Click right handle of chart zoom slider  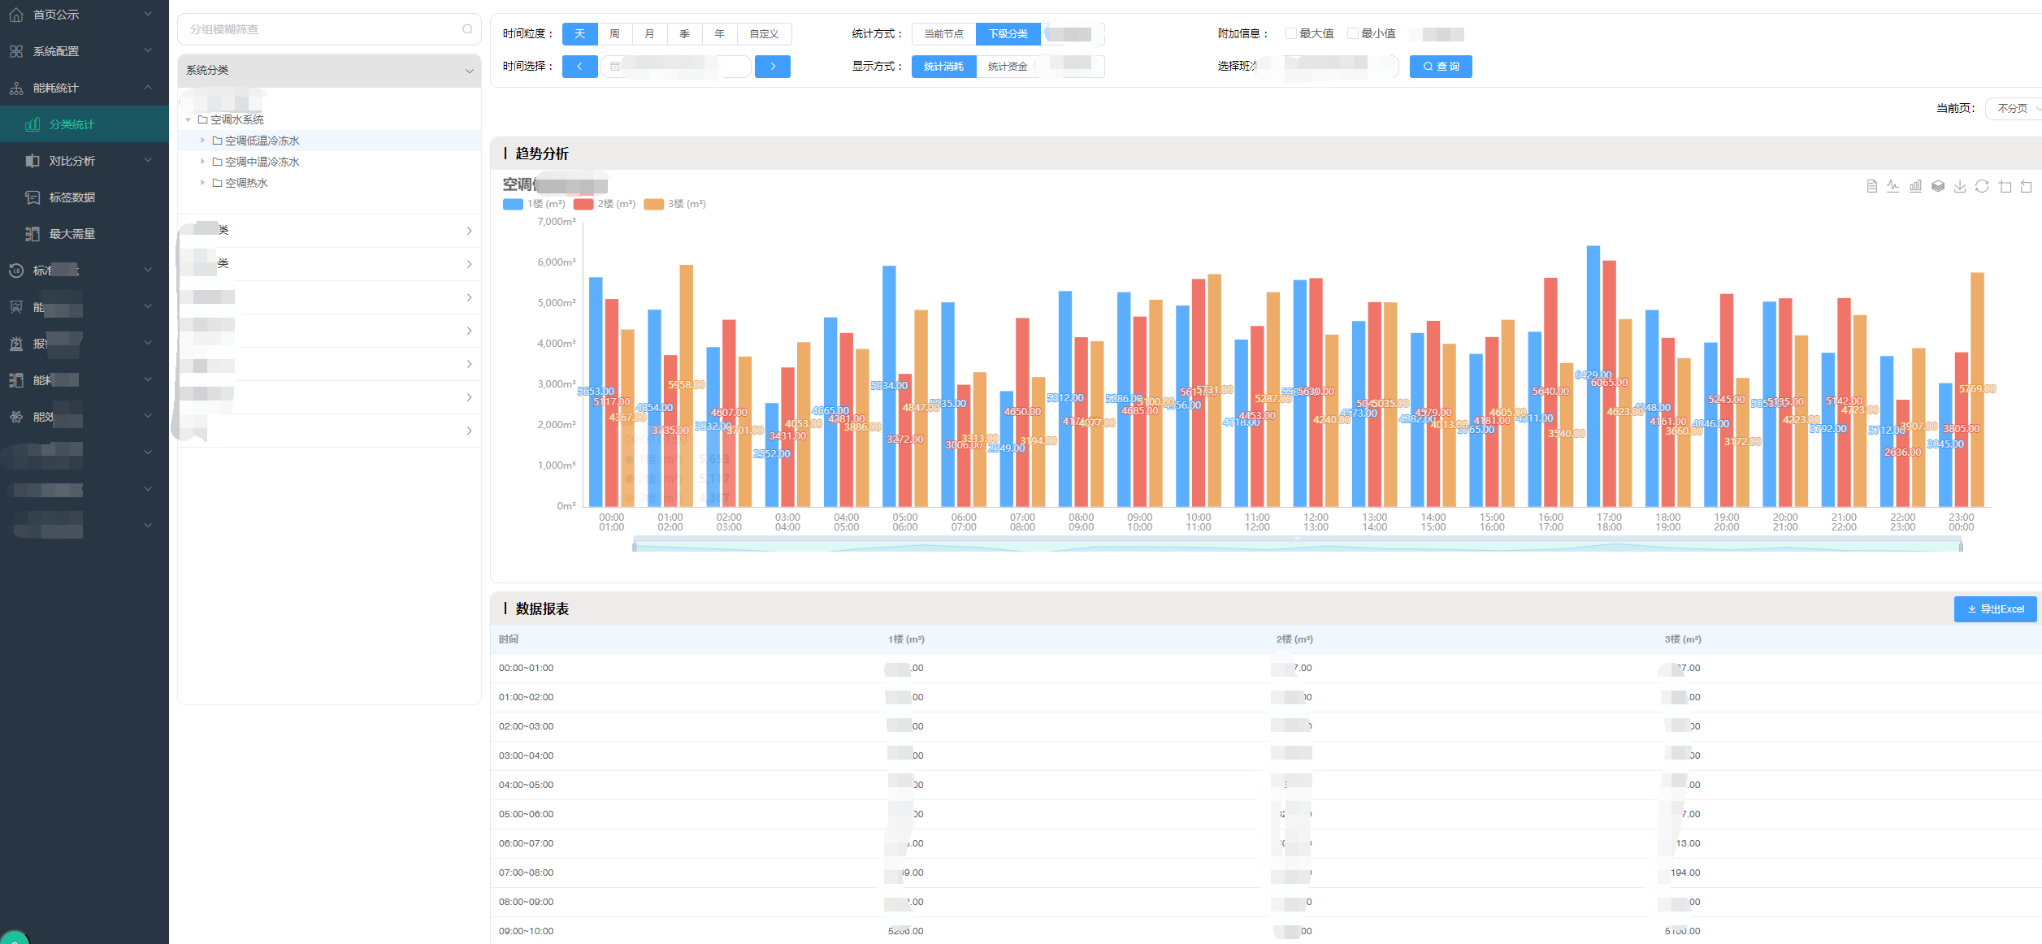[1961, 546]
